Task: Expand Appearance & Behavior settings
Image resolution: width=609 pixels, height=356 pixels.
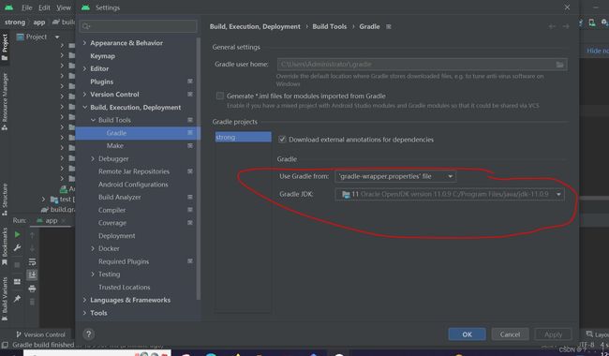Action: coord(84,43)
